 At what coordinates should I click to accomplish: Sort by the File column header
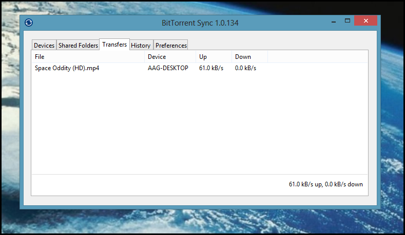pos(88,57)
